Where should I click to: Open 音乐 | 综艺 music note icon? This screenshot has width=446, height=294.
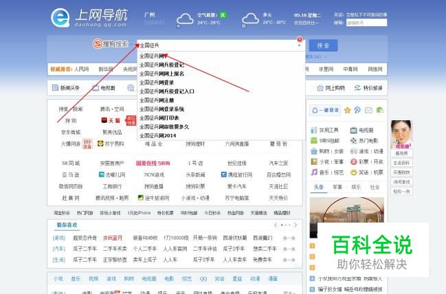[314, 172]
